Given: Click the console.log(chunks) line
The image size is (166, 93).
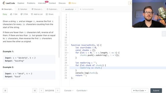Looking at the screenshot, I should point(87,73).
